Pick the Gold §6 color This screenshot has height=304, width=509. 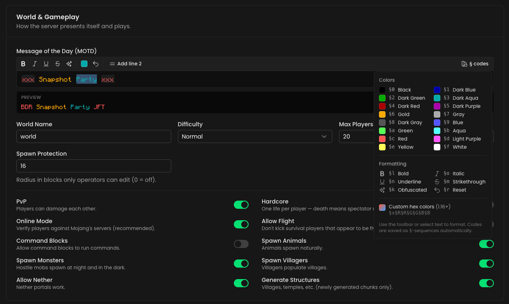pyautogui.click(x=394, y=114)
